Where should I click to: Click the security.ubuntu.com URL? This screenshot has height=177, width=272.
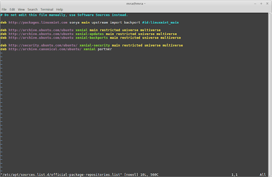point(43,45)
